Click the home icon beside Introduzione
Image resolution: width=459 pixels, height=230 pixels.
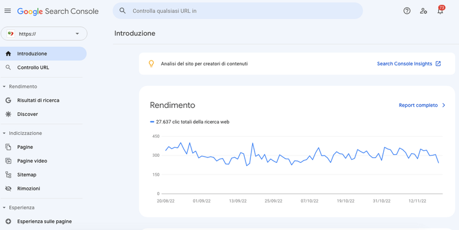coord(9,54)
